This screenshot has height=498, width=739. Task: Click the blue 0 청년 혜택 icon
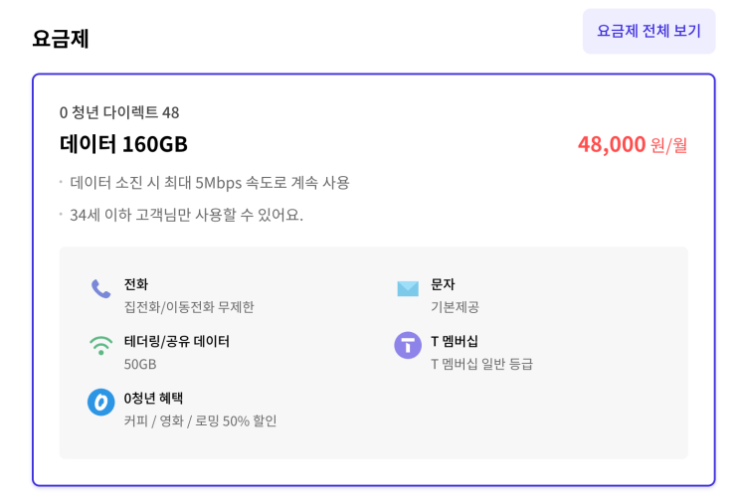100,402
